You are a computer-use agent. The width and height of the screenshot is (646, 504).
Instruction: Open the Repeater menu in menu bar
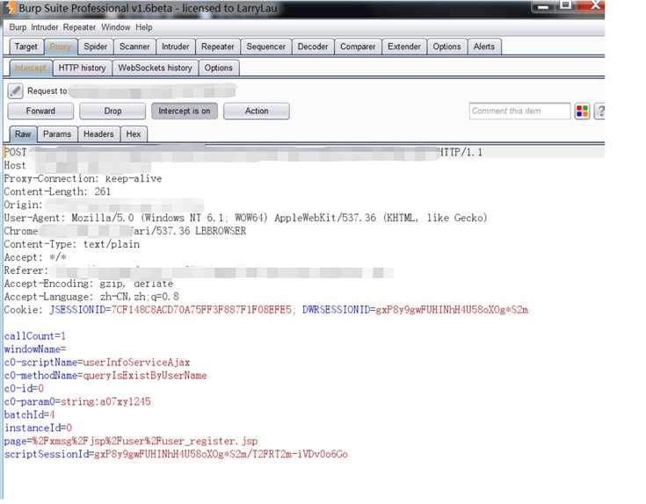coord(79,27)
